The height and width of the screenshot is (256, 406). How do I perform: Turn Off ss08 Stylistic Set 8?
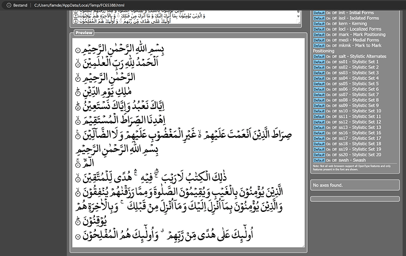[334, 100]
